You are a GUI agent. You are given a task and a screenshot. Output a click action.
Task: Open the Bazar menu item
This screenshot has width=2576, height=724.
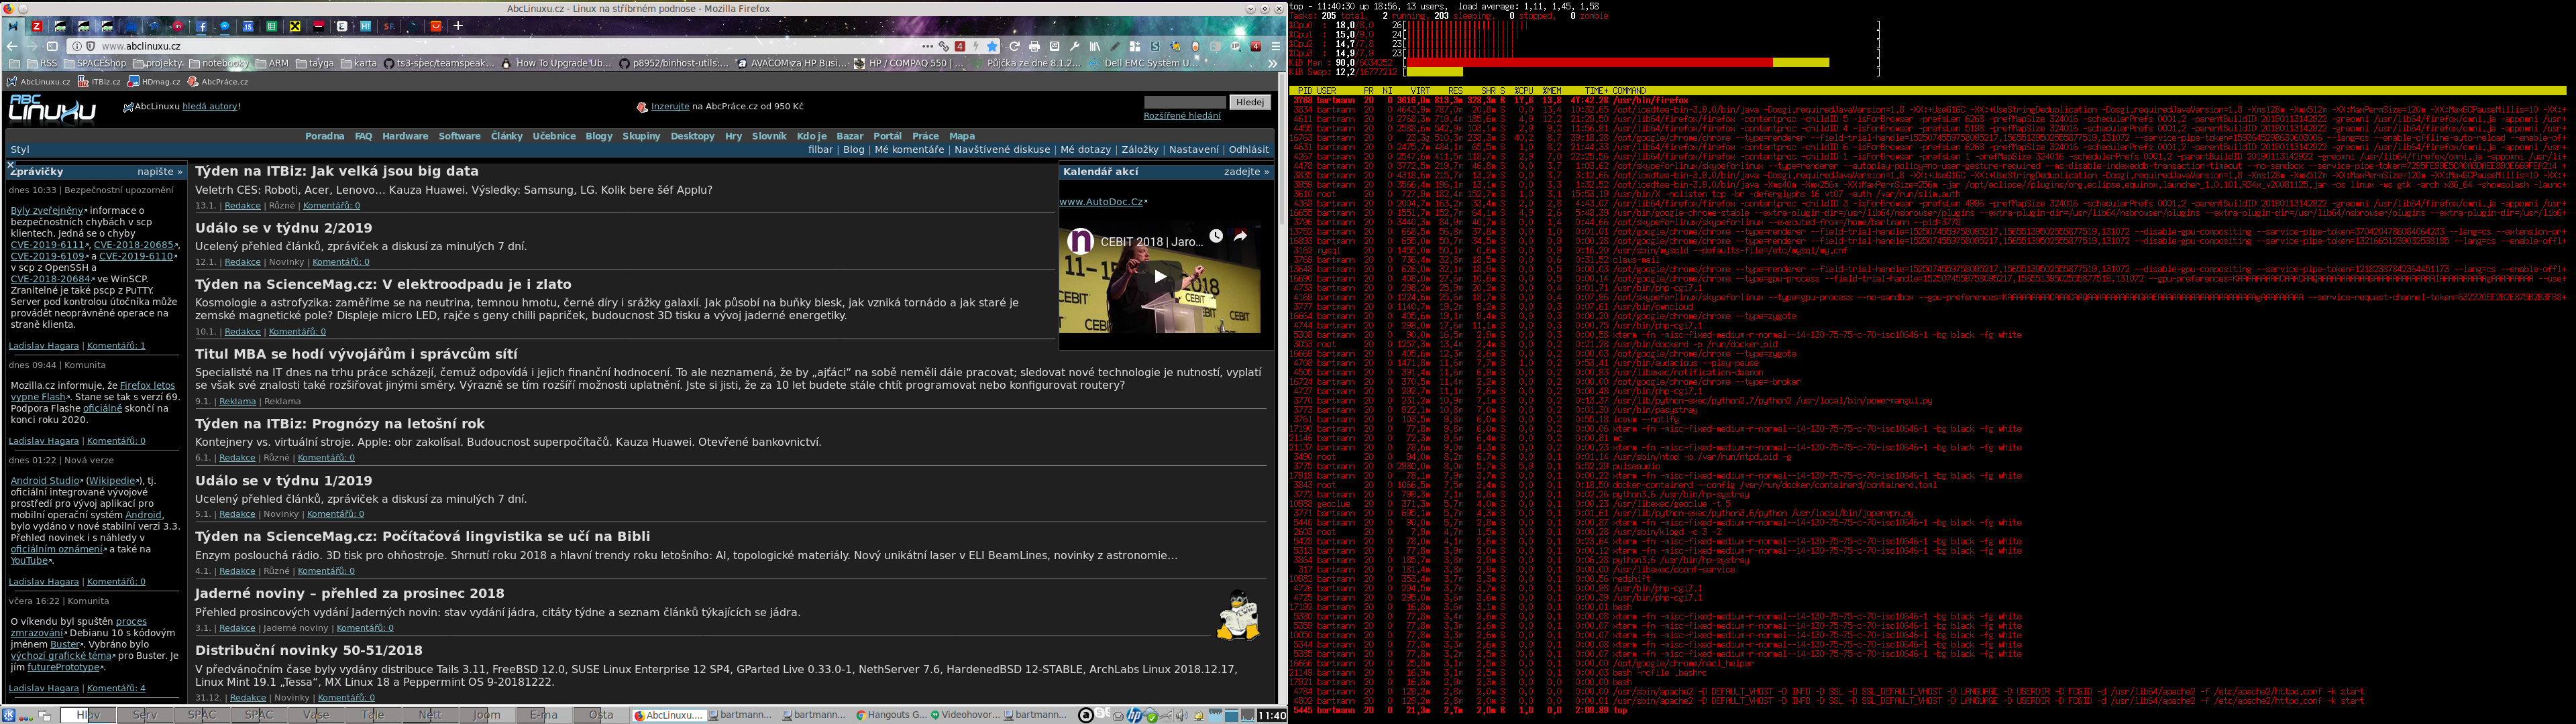pyautogui.click(x=849, y=136)
